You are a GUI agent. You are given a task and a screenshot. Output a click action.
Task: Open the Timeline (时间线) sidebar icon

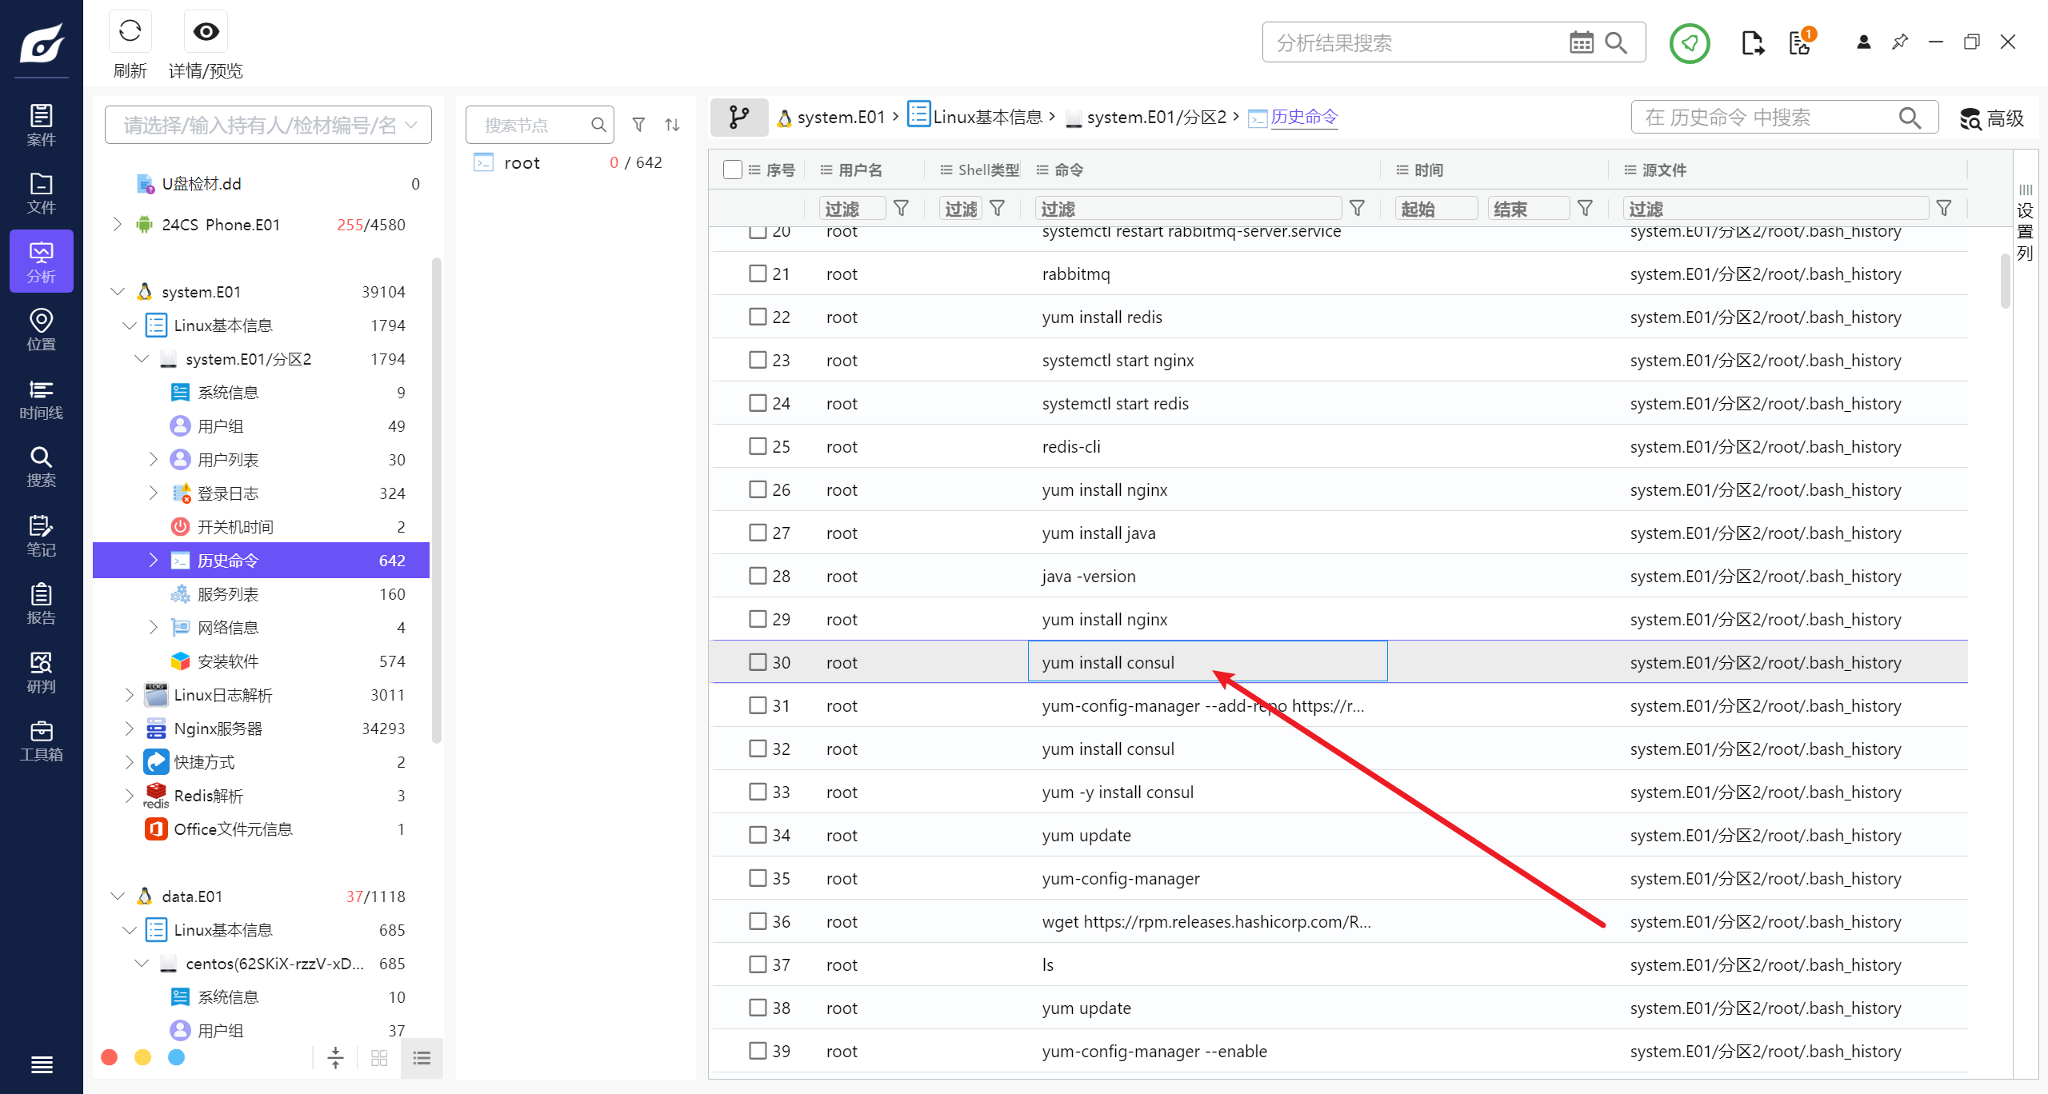coord(41,399)
